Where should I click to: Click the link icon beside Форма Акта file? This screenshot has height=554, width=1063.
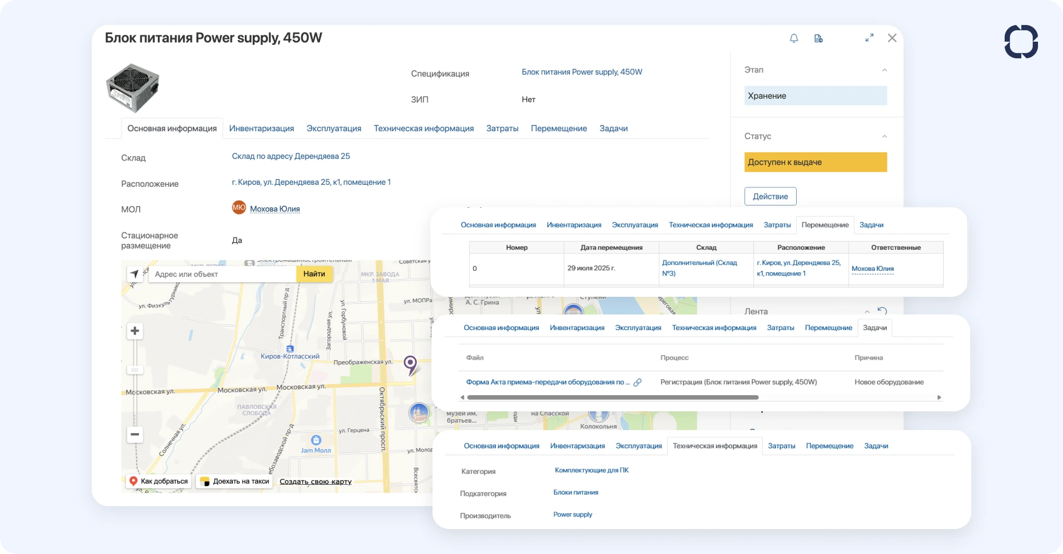[x=637, y=382]
